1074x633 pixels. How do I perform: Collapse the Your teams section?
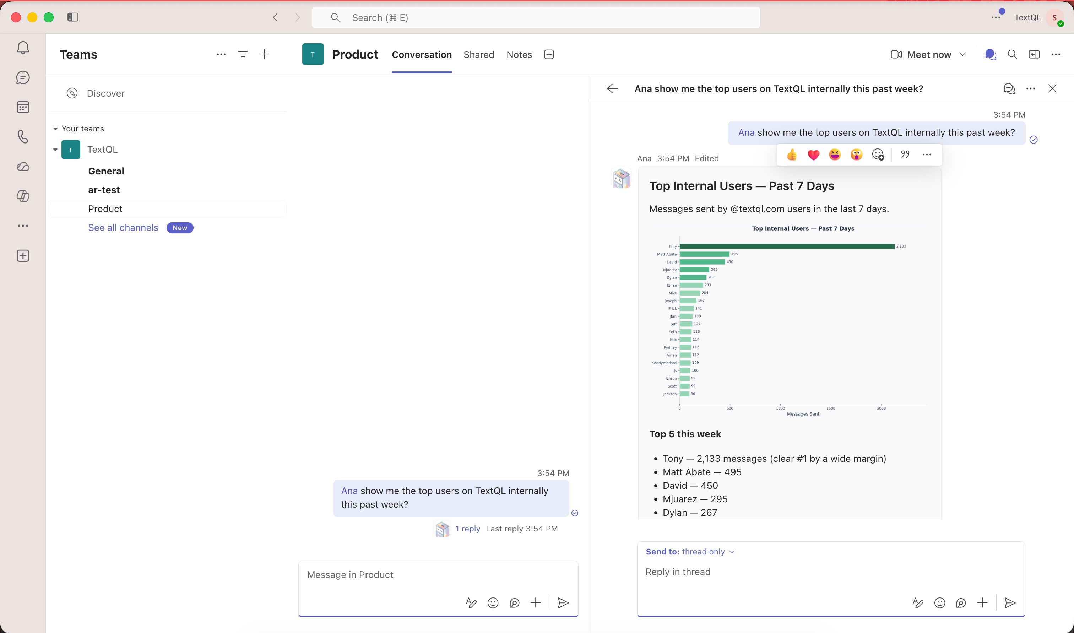point(55,129)
